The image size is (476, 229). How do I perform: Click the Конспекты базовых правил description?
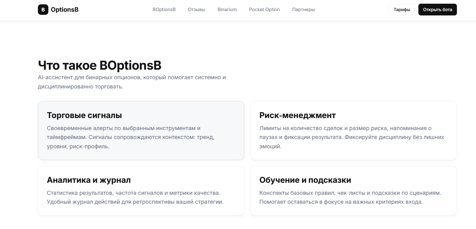[350, 197]
